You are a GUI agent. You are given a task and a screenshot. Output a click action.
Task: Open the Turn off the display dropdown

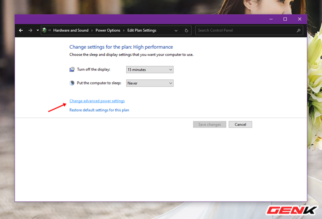(149, 69)
